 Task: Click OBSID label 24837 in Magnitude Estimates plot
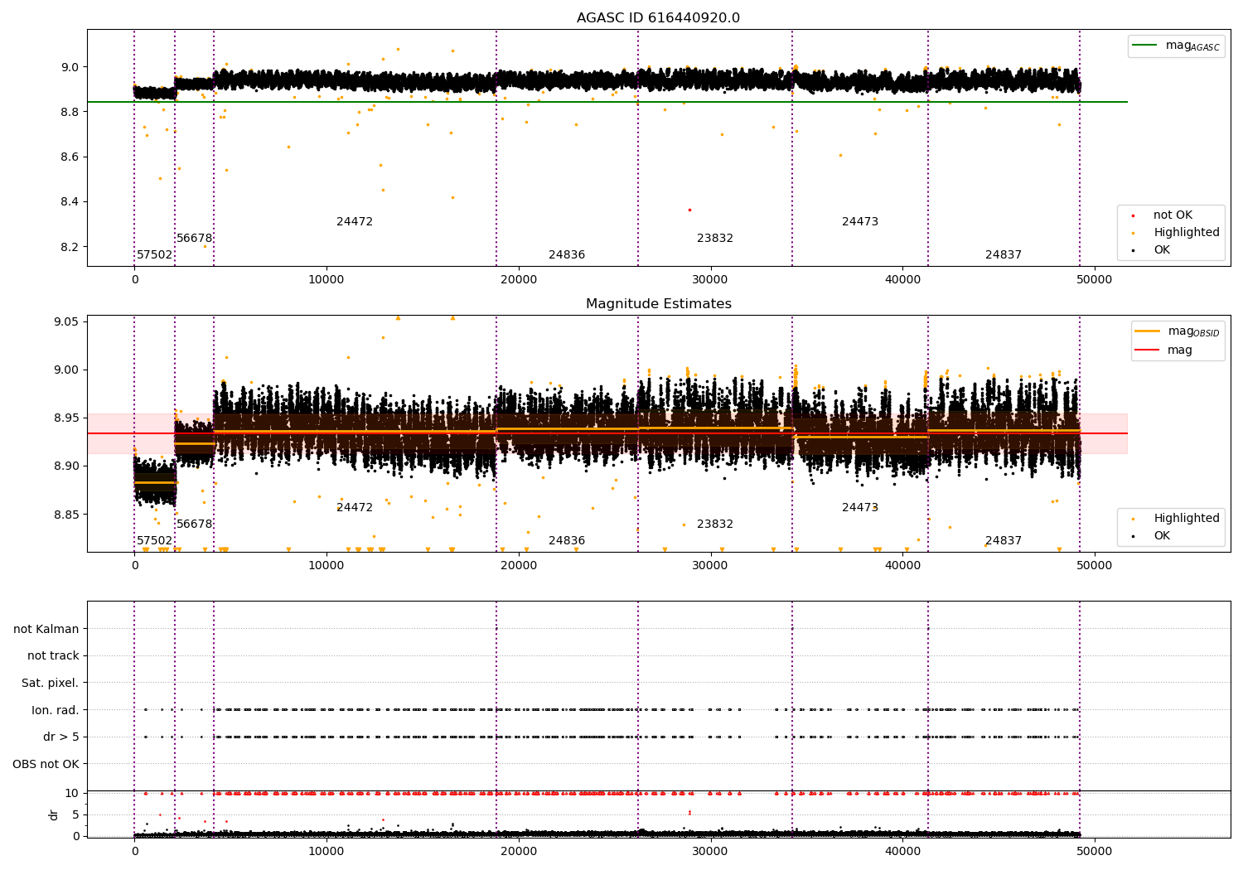point(1004,541)
